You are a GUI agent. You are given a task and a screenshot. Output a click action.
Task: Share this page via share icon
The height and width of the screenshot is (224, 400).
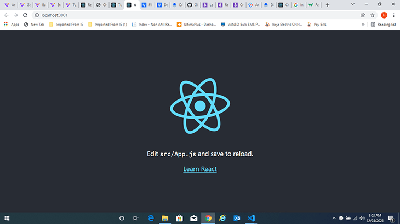coord(363,15)
